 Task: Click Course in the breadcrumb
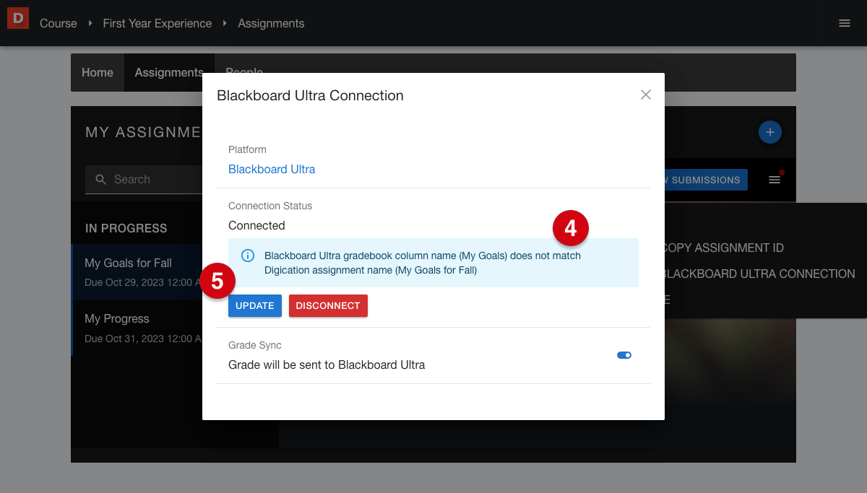coord(59,23)
